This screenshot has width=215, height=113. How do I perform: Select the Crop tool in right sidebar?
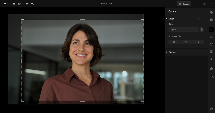[x=211, y=30]
